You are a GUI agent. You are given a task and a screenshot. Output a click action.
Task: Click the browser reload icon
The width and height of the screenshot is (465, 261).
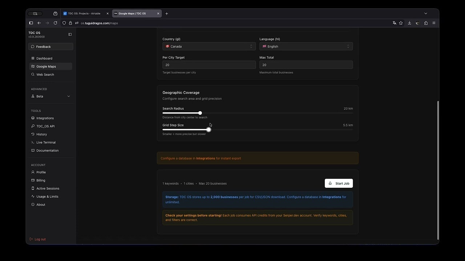55,23
